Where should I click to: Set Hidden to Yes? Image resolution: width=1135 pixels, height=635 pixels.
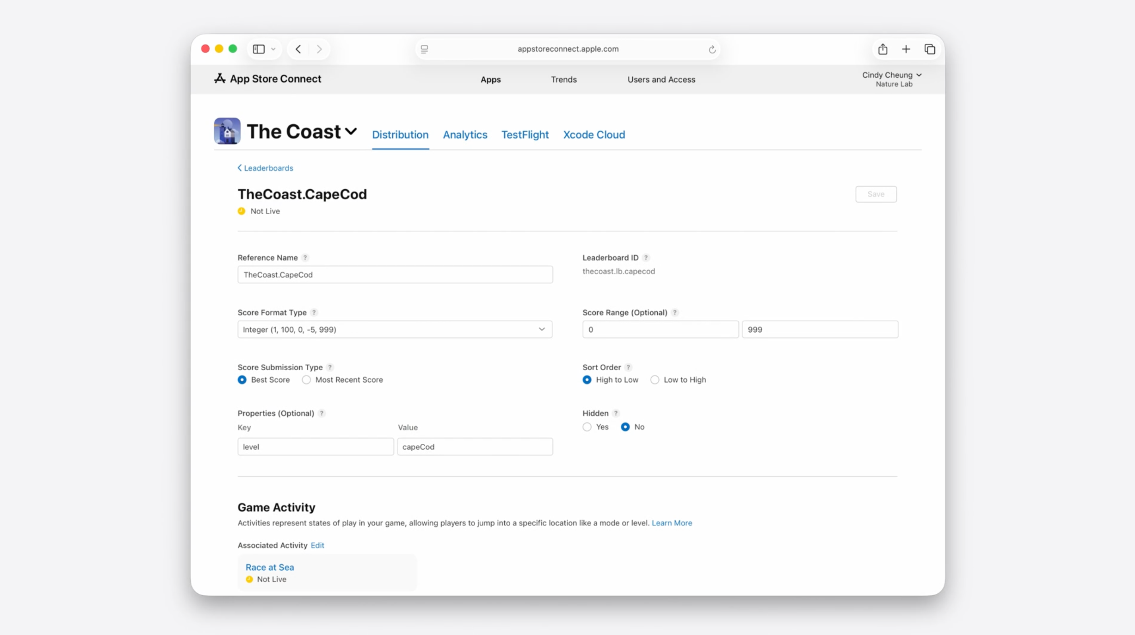(x=587, y=427)
